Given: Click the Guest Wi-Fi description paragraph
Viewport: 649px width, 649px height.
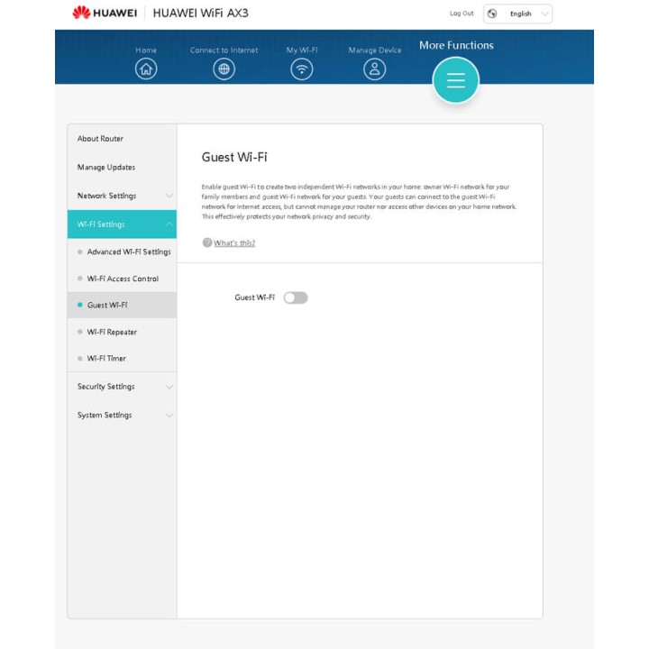Looking at the screenshot, I should pyautogui.click(x=360, y=202).
